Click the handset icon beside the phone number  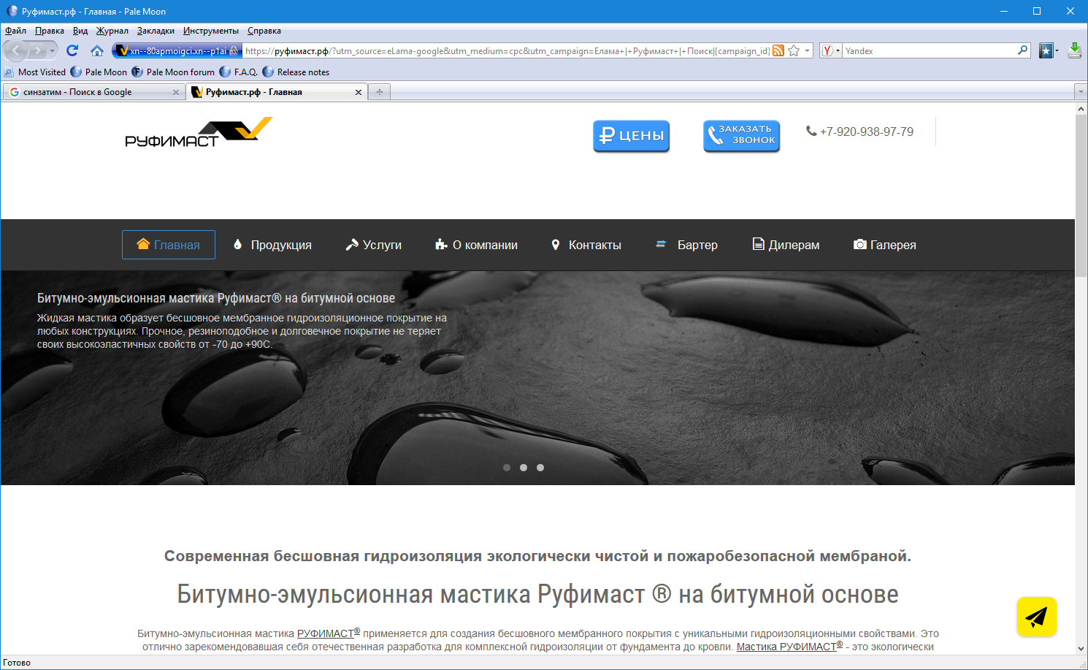(811, 131)
